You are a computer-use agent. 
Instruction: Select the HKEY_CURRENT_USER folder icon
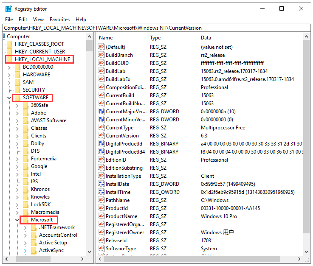10,51
